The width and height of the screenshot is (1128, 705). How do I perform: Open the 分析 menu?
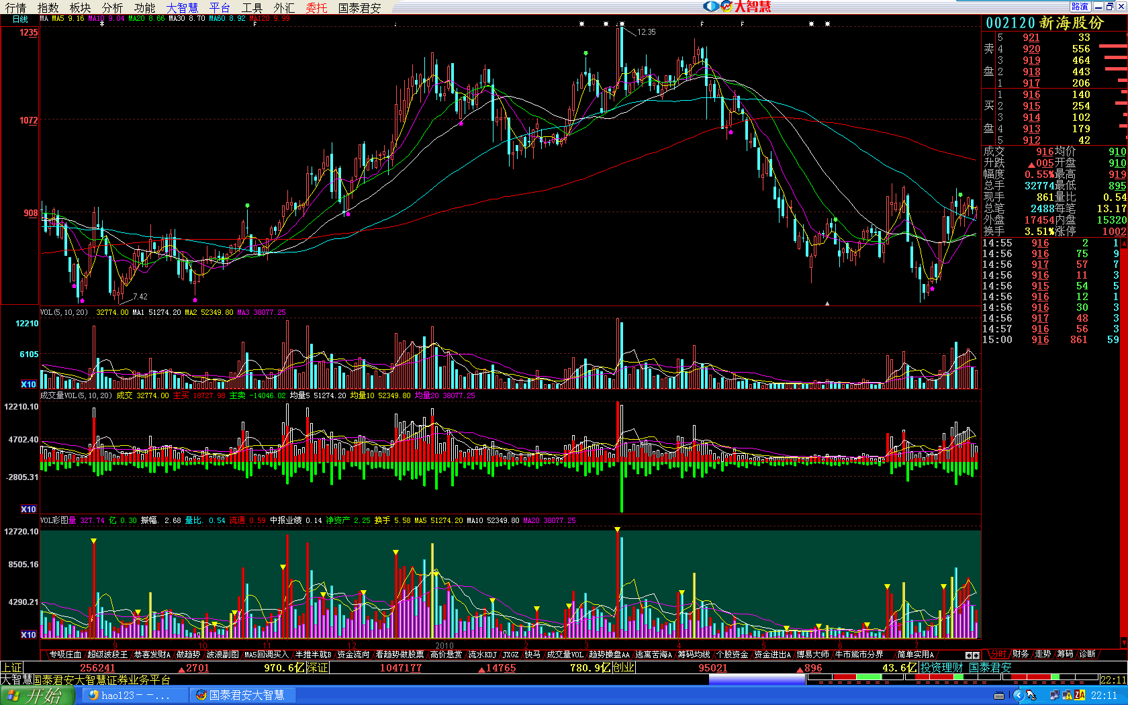[112, 7]
